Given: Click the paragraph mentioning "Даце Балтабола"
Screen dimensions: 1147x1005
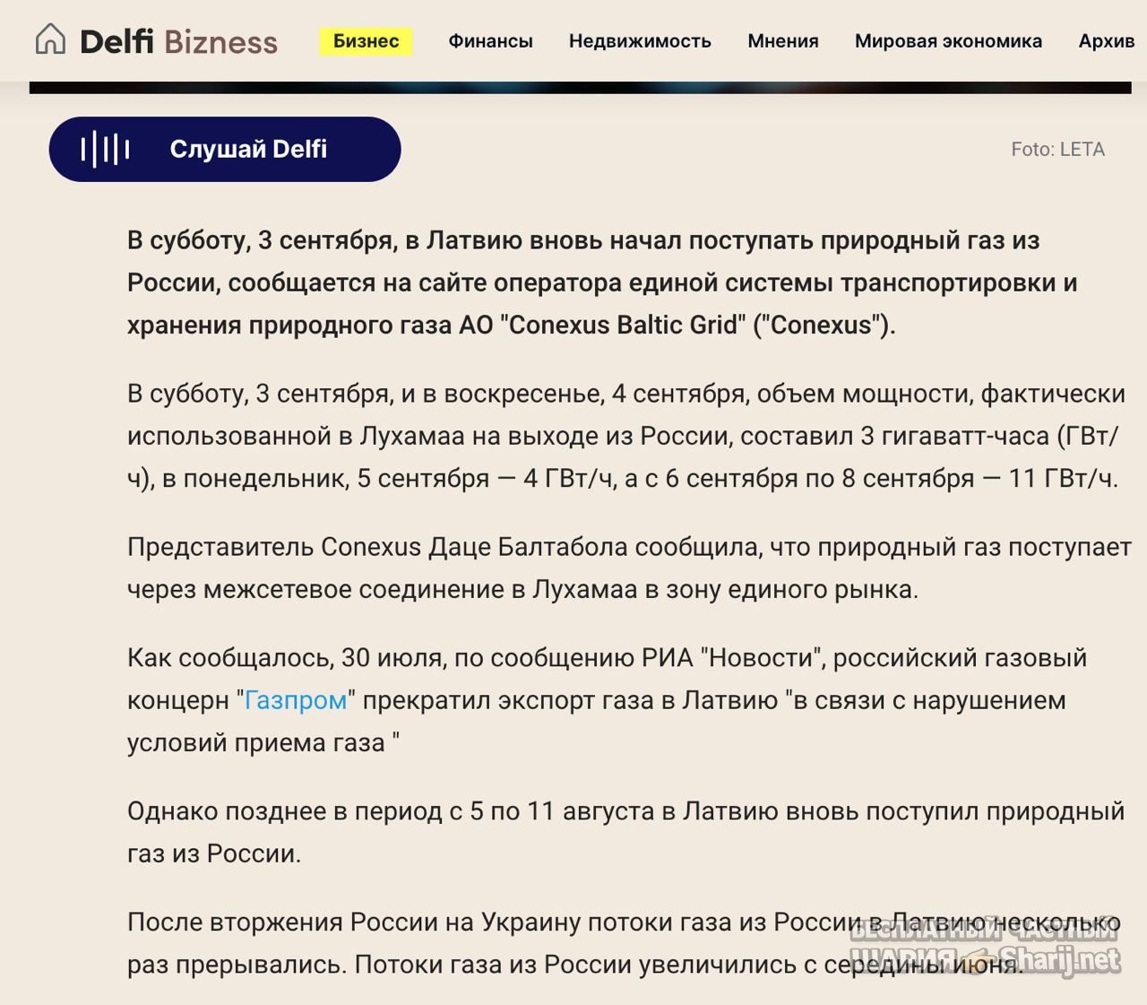Looking at the screenshot, I should (x=629, y=568).
